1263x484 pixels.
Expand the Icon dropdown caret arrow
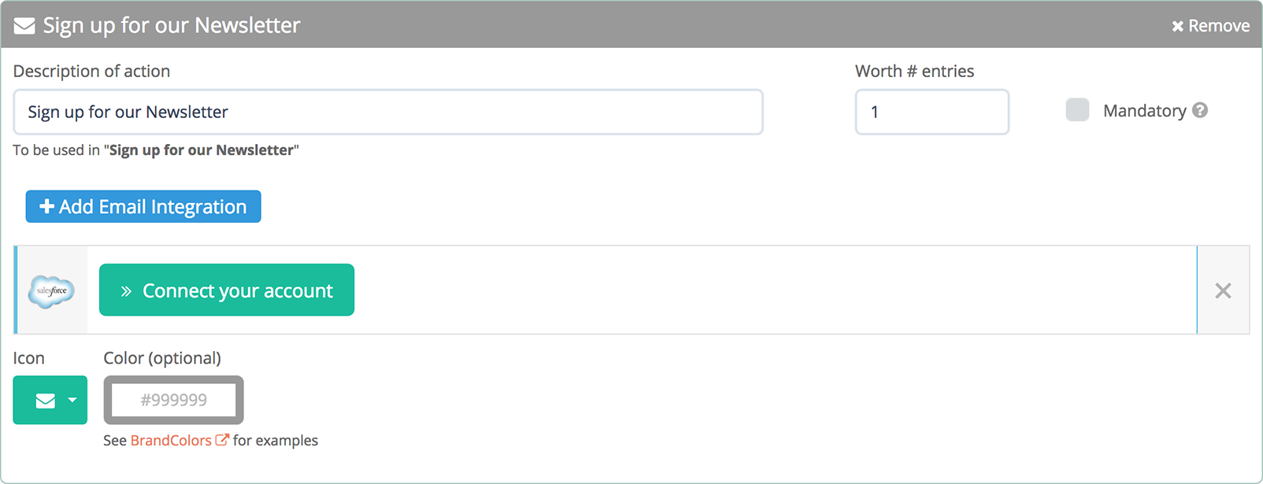pos(72,401)
